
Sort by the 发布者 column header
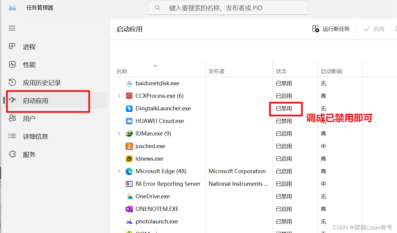click(x=217, y=71)
